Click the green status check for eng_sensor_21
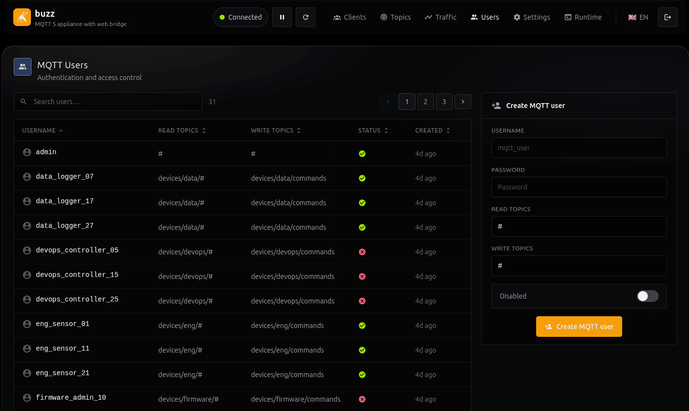689x411 pixels. [x=362, y=375]
